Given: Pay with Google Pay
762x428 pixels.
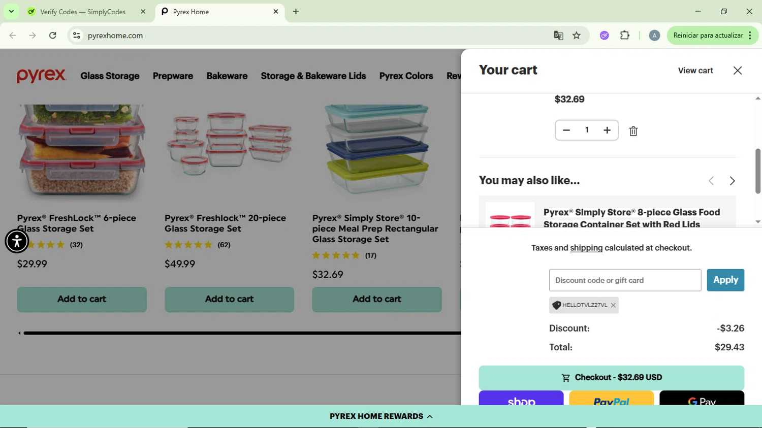Looking at the screenshot, I should [x=702, y=398].
